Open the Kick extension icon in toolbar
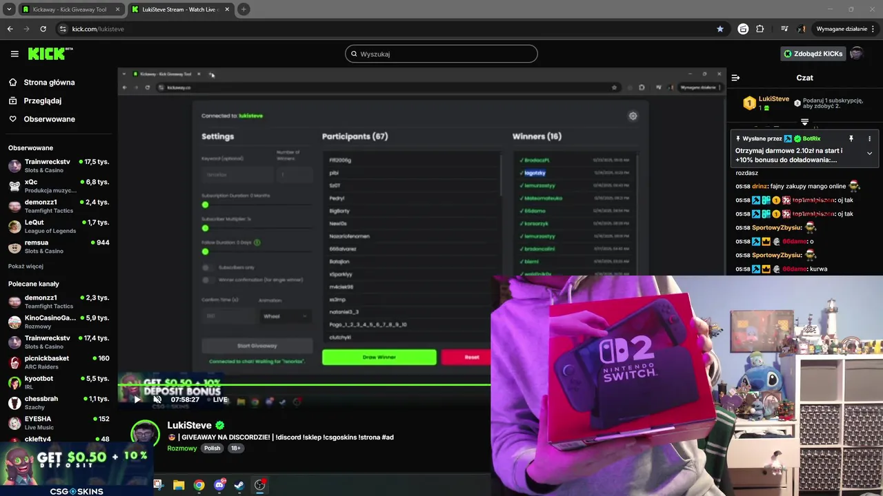This screenshot has height=496, width=883. click(x=743, y=29)
